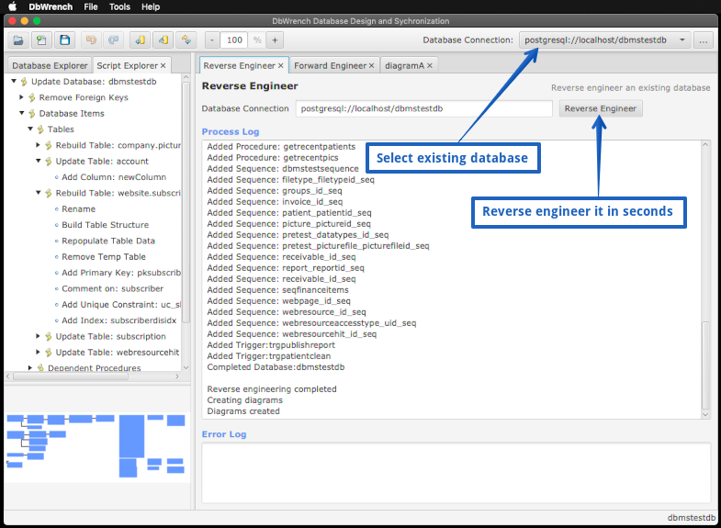721x528 pixels.
Task: Collapse Rebuild Table: website.subscriber node
Action: pos(39,193)
